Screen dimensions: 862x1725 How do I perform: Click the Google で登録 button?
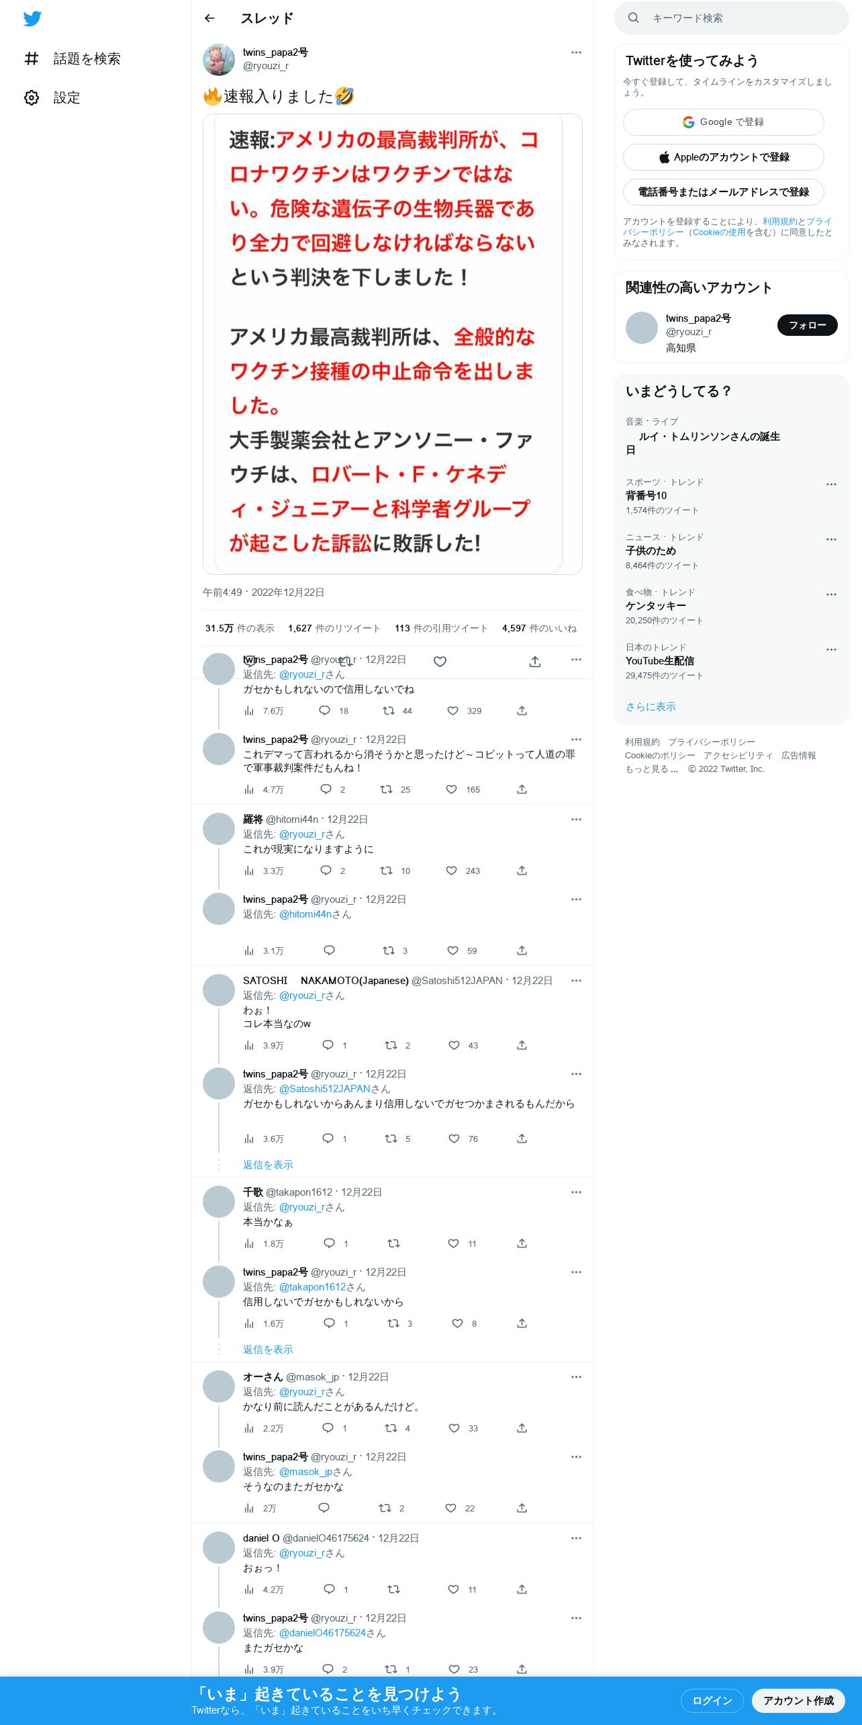[723, 122]
